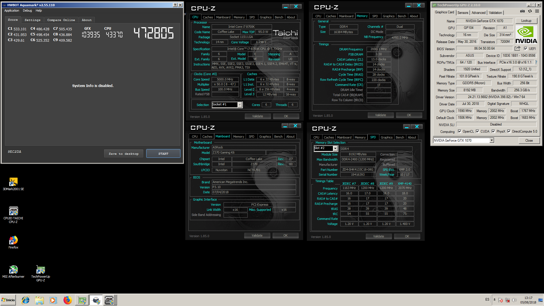The image size is (544, 306).
Task: Click the DRAM Frequency value 2000.1 MHz
Action: point(379,49)
